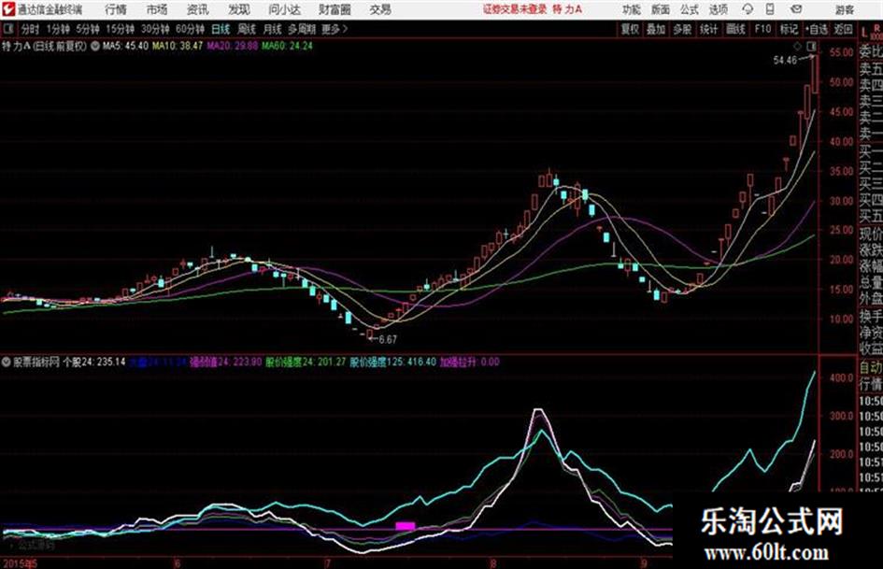The image size is (883, 569).
Task: Click the 2015年5 date axis label
Action: (x=21, y=563)
